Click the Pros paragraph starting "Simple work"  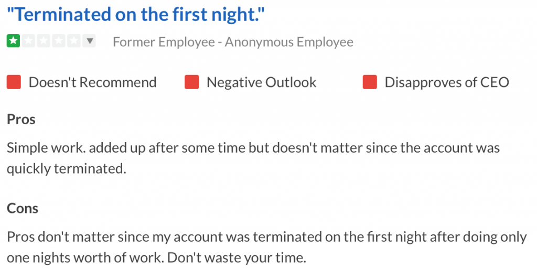[x=253, y=158]
